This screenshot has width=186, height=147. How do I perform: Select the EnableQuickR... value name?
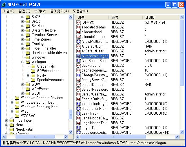pyautogui.click(x=94, y=99)
